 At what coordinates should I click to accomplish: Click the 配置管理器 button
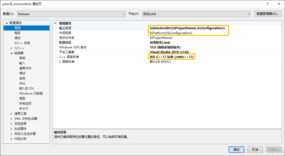268,14
